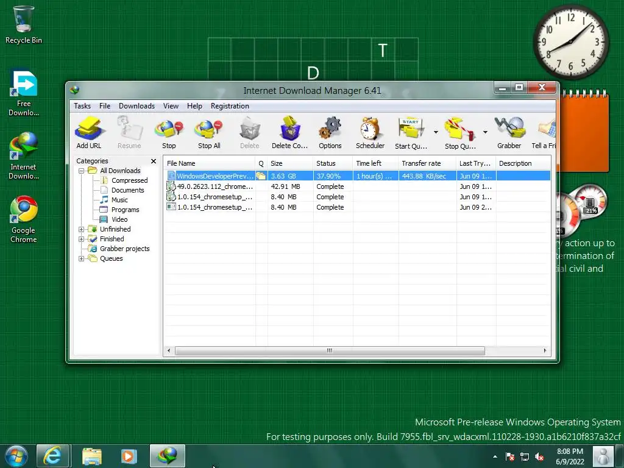
Task: Sort by Time left column header
Action: 375,163
